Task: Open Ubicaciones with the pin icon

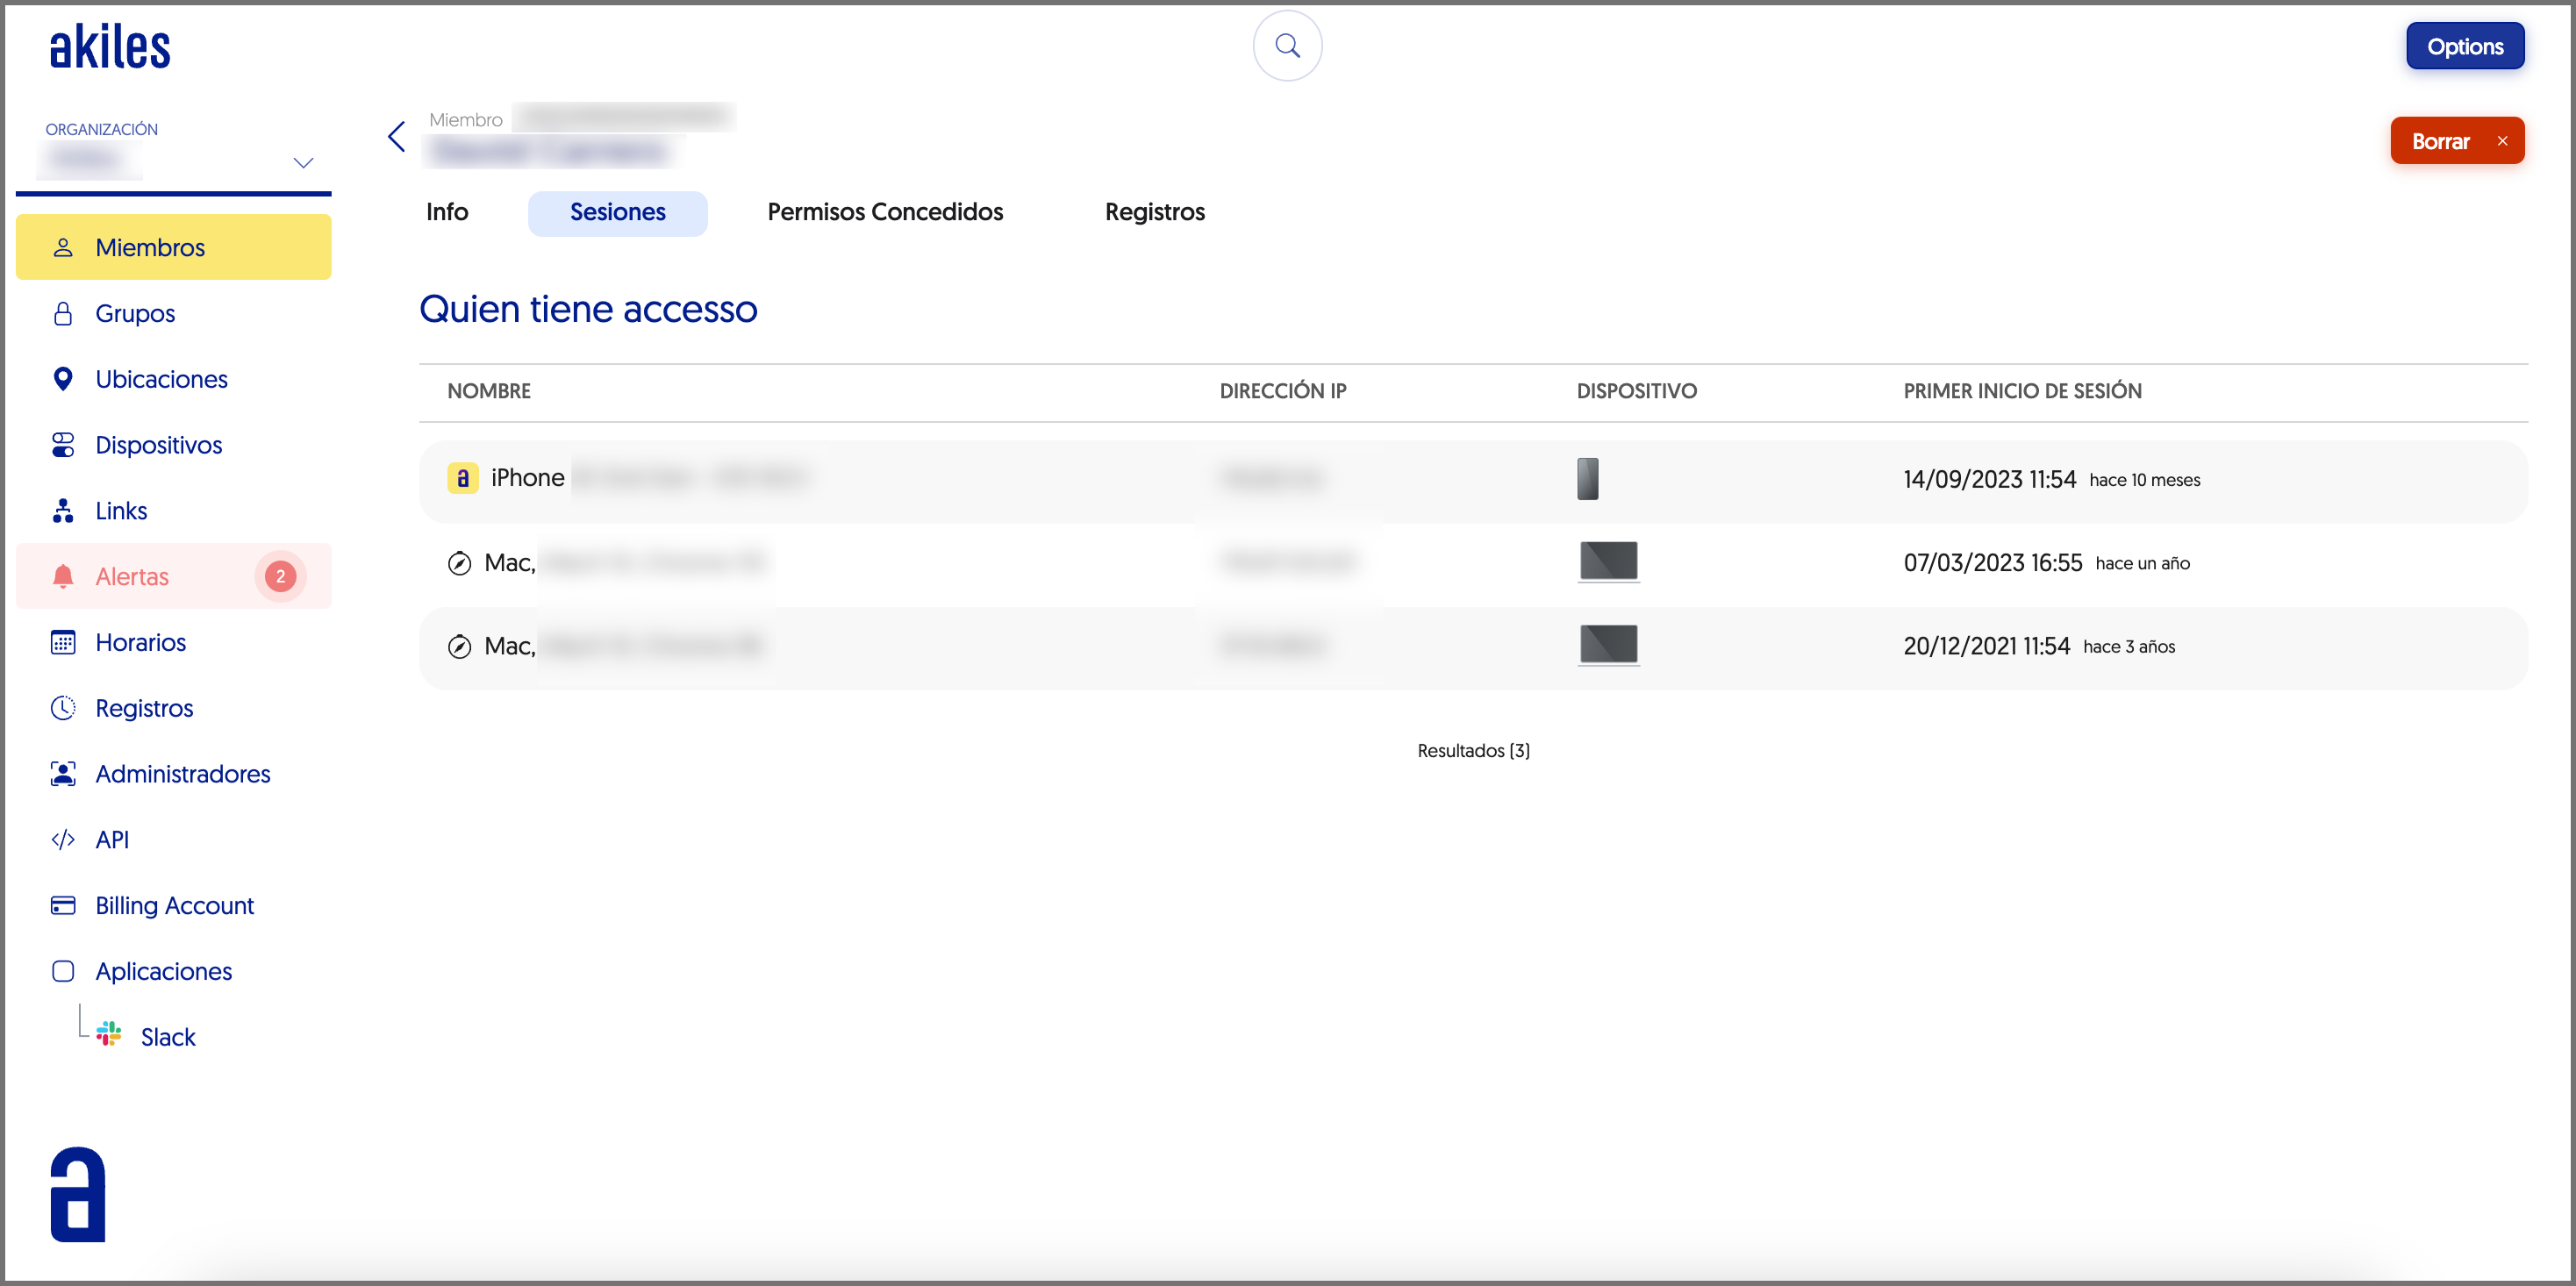Action: [x=161, y=379]
